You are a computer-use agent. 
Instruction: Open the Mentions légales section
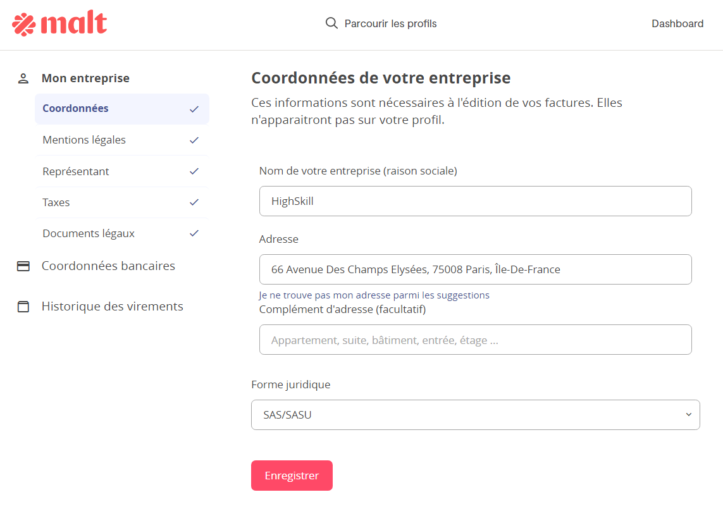(121, 140)
